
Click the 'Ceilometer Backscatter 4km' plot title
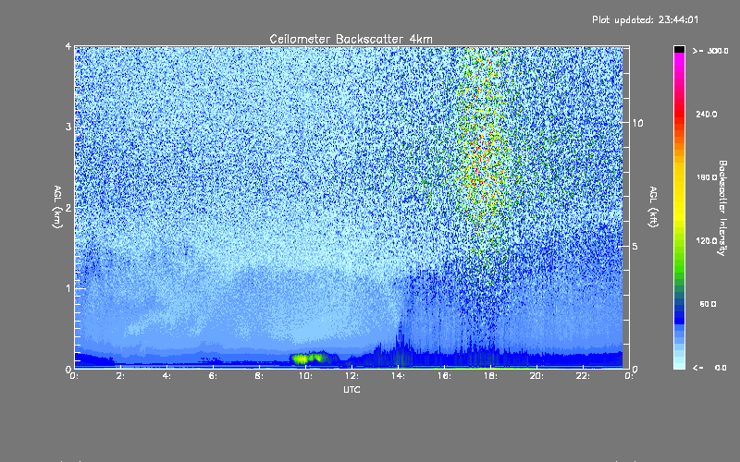pyautogui.click(x=351, y=39)
